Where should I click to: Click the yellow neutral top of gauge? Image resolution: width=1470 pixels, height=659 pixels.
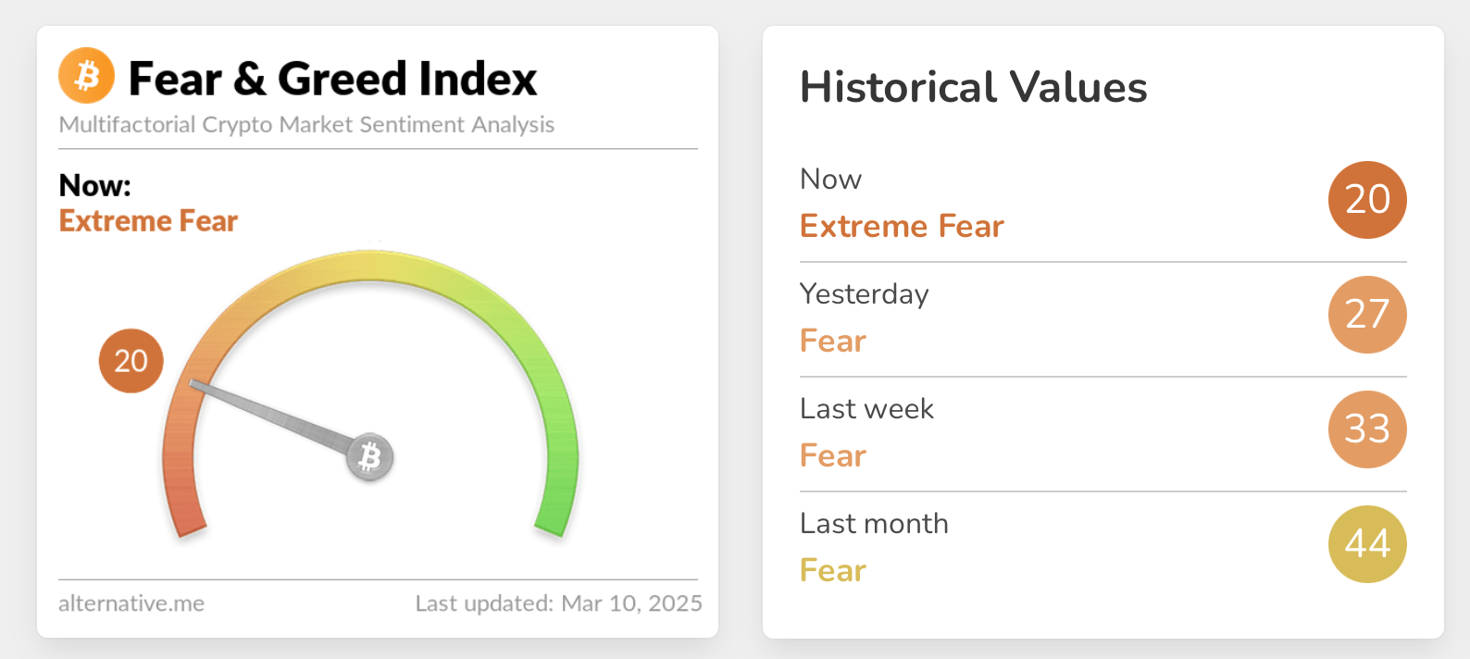click(x=370, y=266)
